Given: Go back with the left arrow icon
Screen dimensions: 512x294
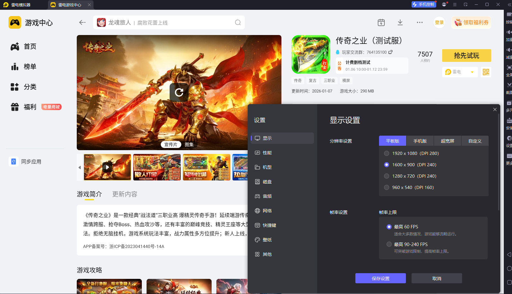Looking at the screenshot, I should click(x=82, y=22).
